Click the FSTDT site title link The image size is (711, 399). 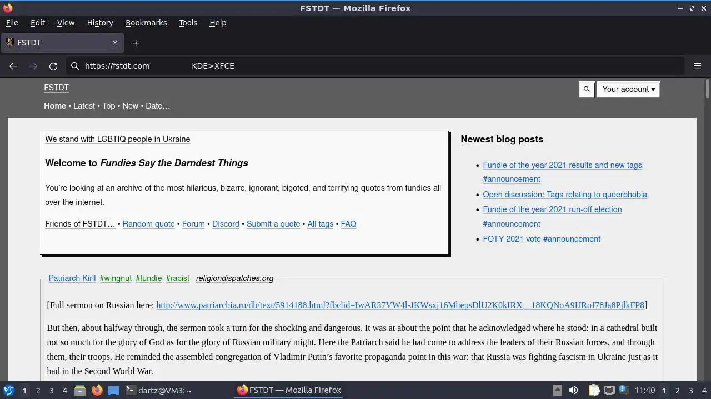[x=56, y=88]
